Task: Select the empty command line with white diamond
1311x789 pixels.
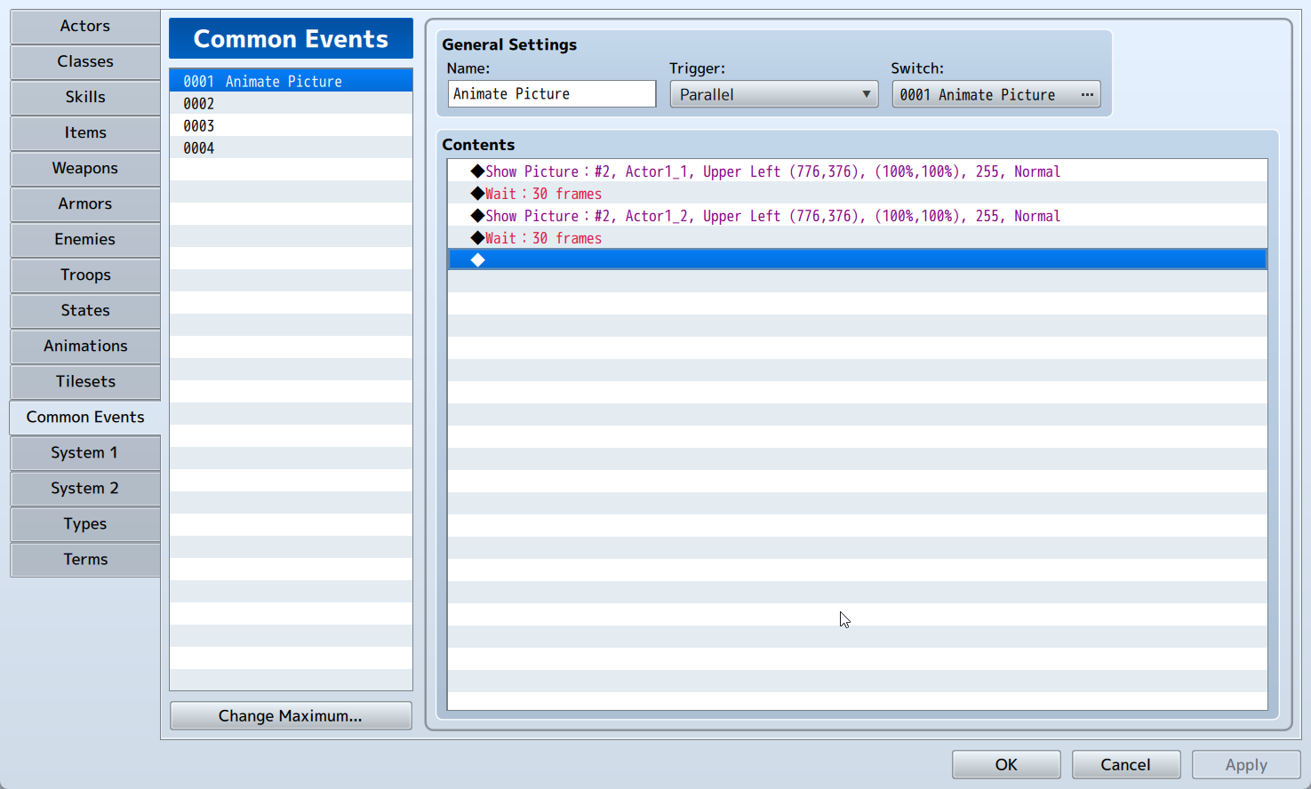Action: (857, 259)
